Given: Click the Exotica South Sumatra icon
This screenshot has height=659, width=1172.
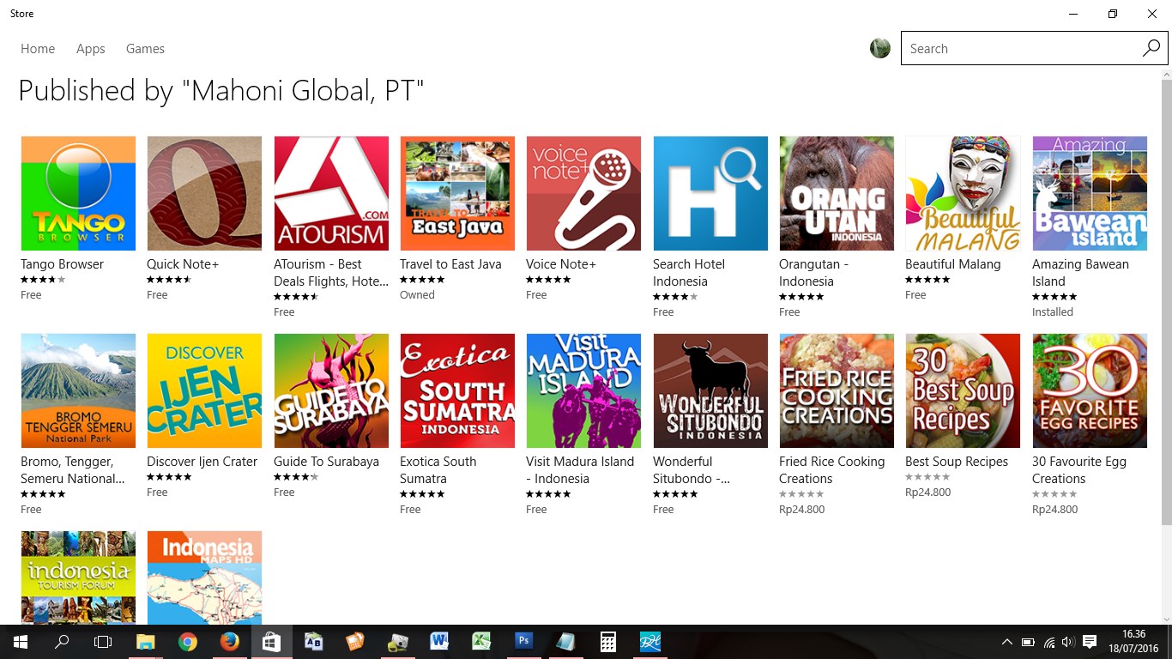Looking at the screenshot, I should 457,390.
